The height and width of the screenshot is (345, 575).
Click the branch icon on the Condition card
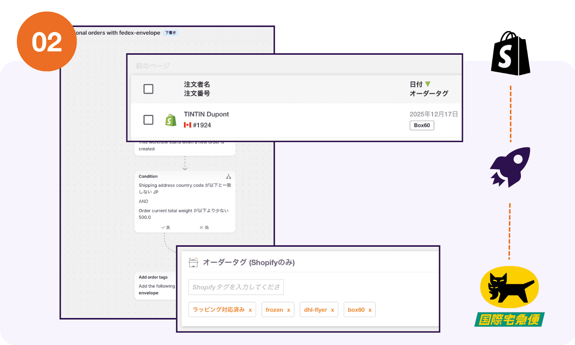[x=229, y=176]
